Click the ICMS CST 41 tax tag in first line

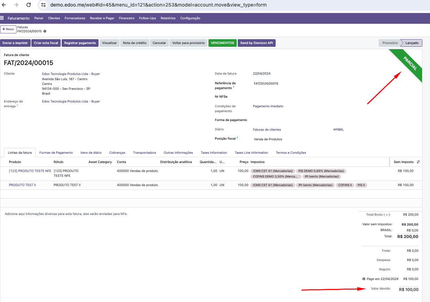click(273, 171)
